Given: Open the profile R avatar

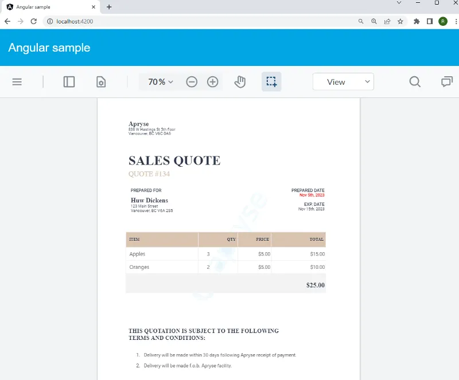Looking at the screenshot, I should (x=443, y=21).
